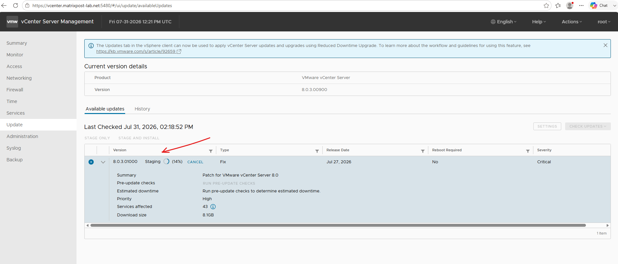Filter the Reboot Required column

(528, 151)
